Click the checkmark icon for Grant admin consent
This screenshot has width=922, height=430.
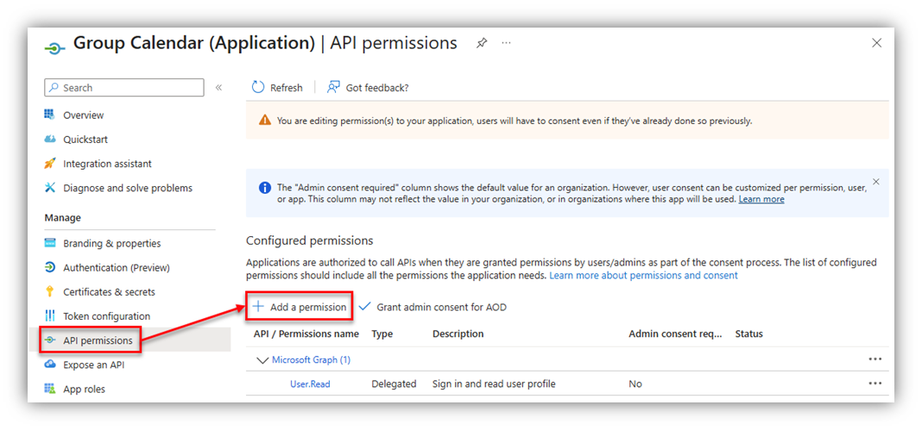(x=364, y=306)
